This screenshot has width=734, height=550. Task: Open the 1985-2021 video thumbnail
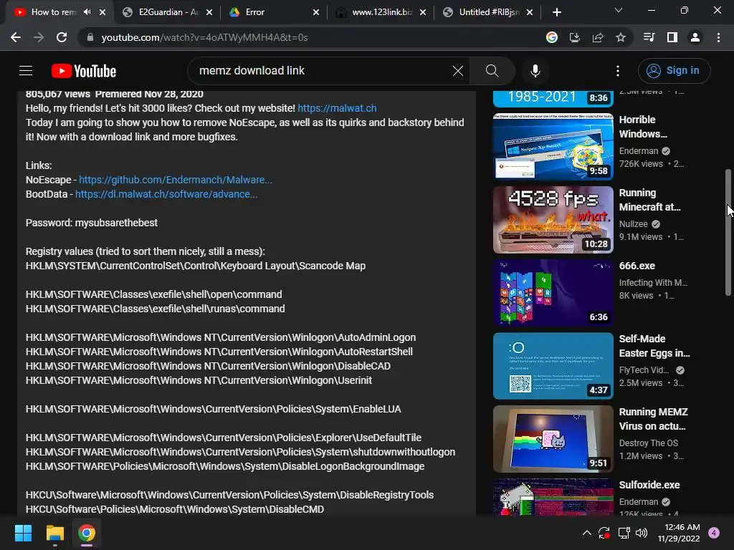tap(553, 99)
